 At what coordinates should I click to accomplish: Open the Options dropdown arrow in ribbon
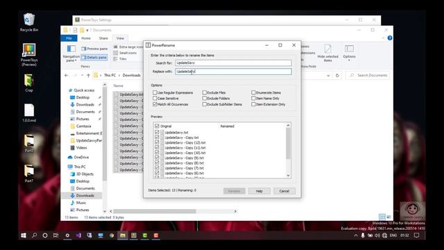point(349,60)
